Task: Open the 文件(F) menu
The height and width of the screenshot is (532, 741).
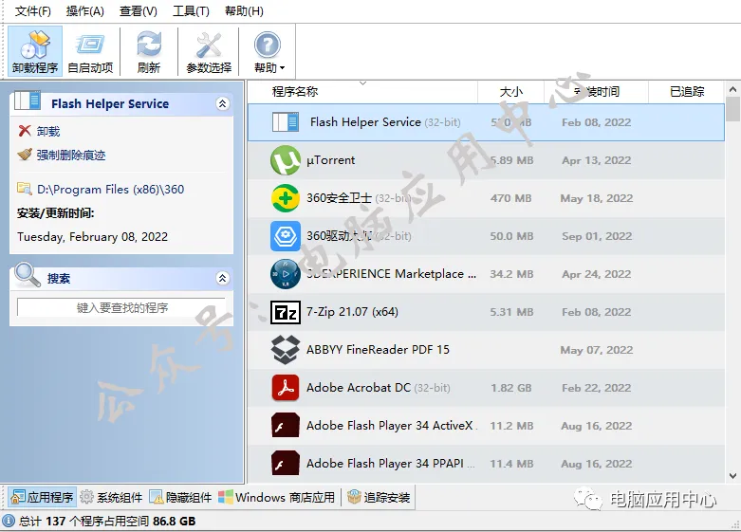Action: (x=32, y=10)
